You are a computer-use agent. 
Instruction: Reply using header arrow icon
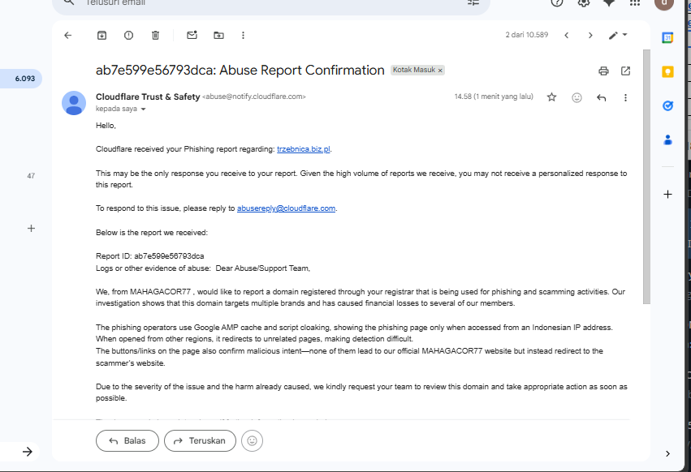[601, 97]
